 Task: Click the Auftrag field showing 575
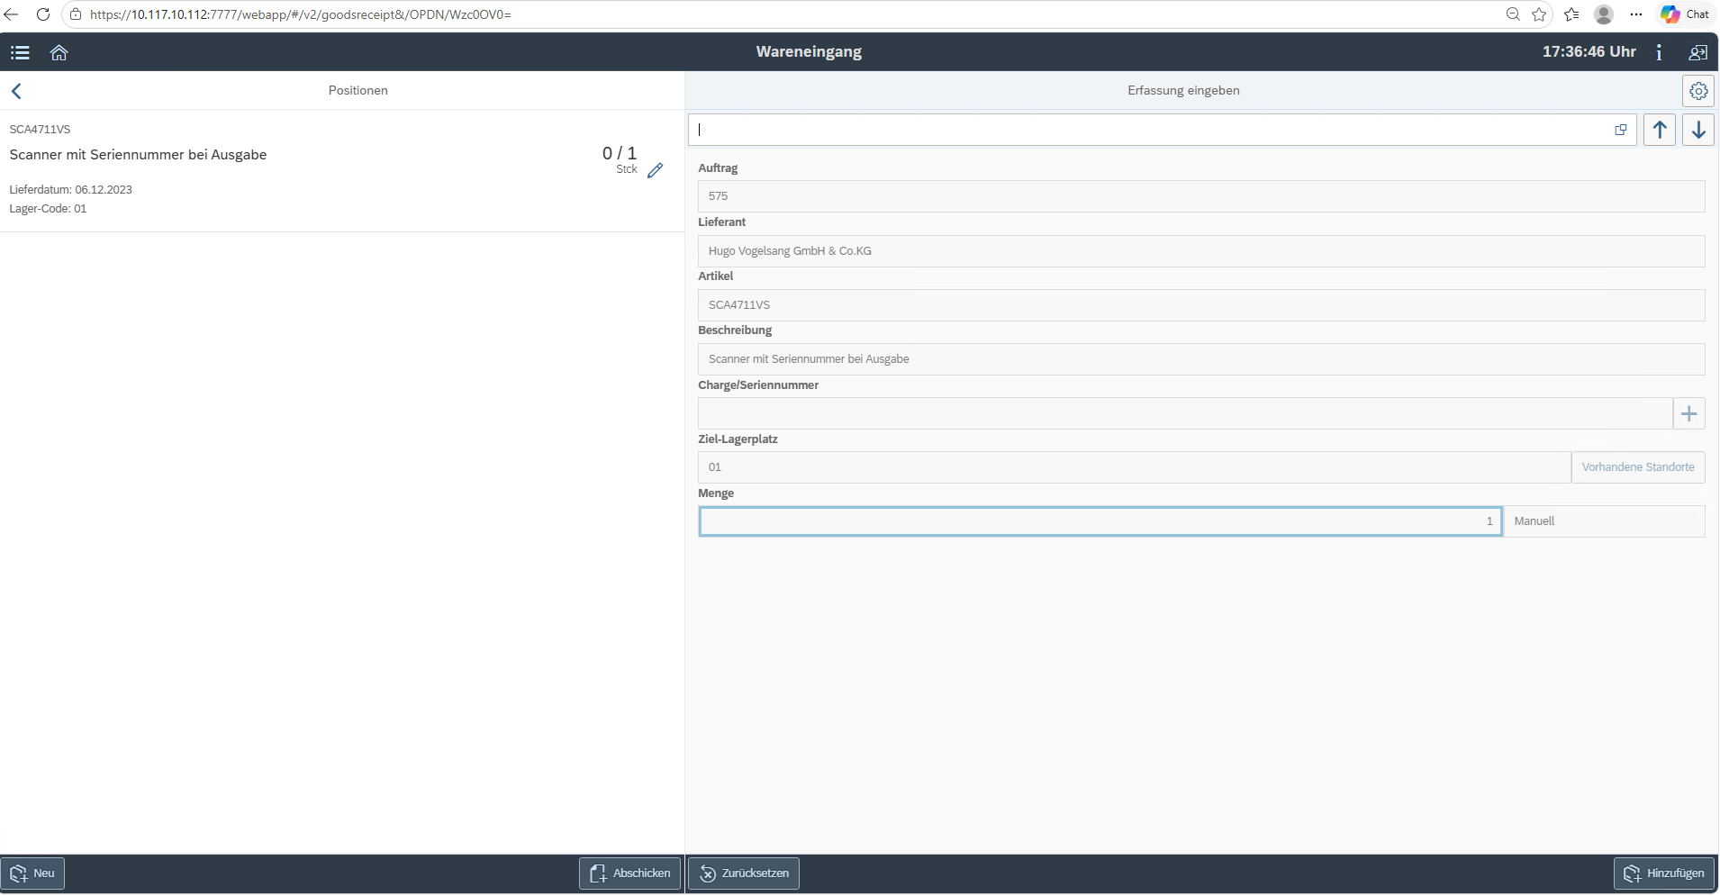(x=1201, y=196)
